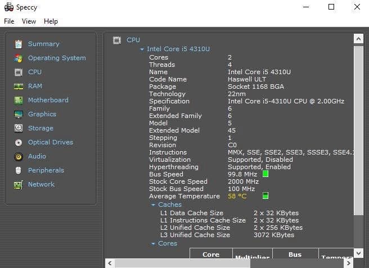
Task: Click the Motherboard icon in sidebar
Action: point(19,101)
